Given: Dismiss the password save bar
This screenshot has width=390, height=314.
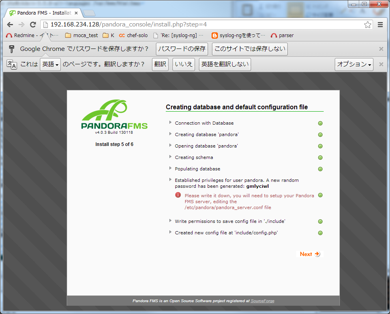Looking at the screenshot, I should pos(381,49).
